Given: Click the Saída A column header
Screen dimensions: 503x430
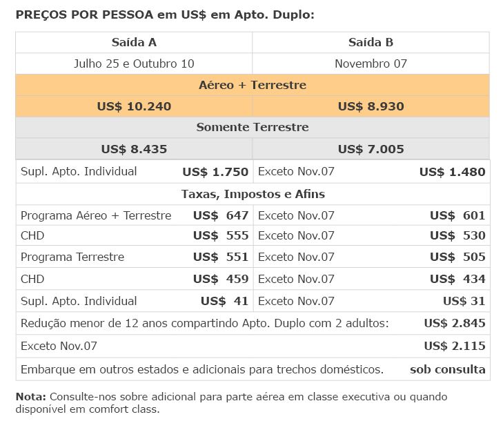Looking at the screenshot, I should [x=134, y=42].
